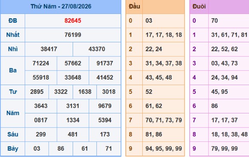Select fifth prize number 3643
249x157 pixels.
pos(41,106)
